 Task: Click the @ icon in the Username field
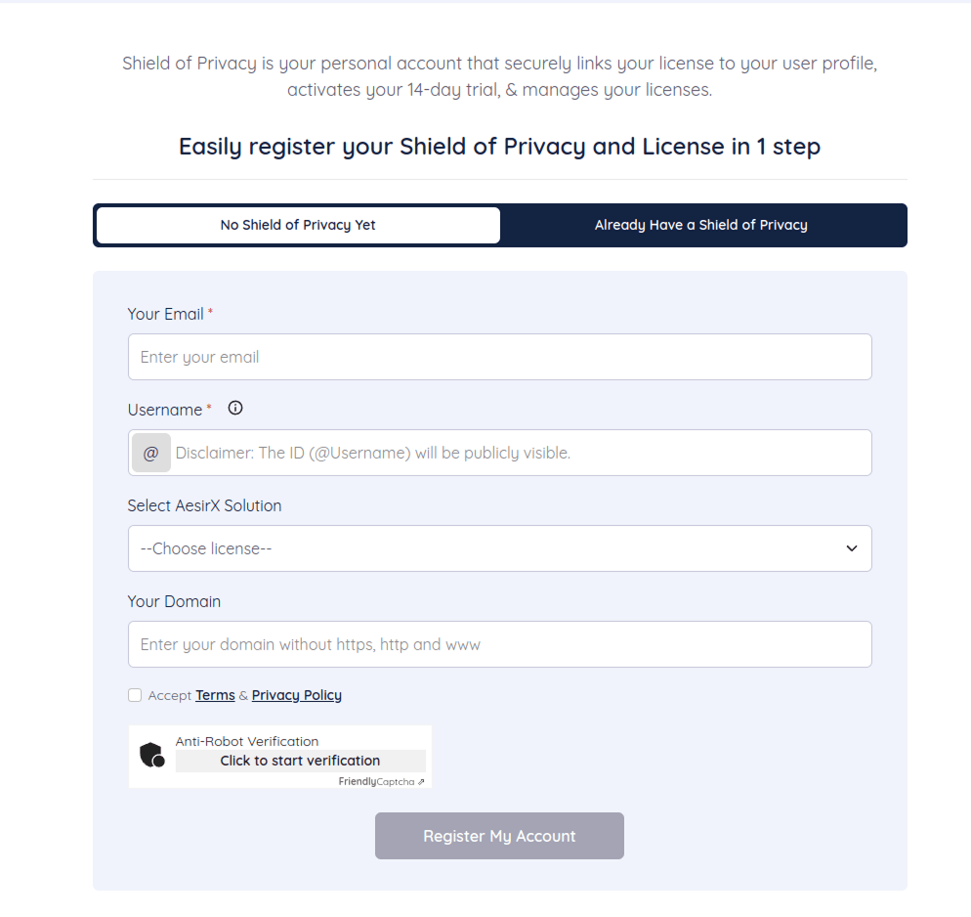click(151, 452)
